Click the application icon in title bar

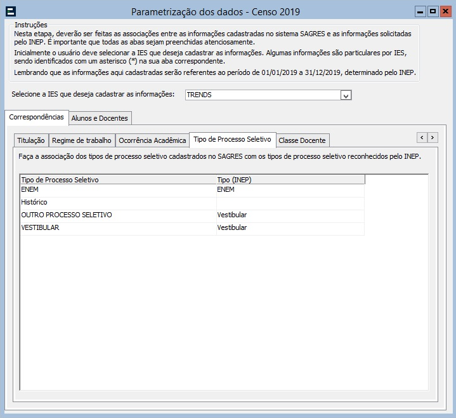tap(11, 11)
